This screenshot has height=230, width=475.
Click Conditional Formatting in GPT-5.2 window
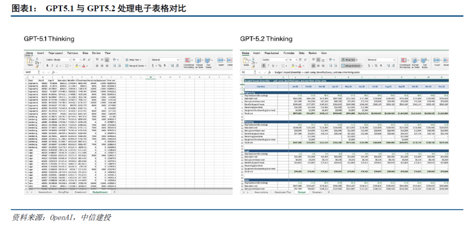pos(405,63)
